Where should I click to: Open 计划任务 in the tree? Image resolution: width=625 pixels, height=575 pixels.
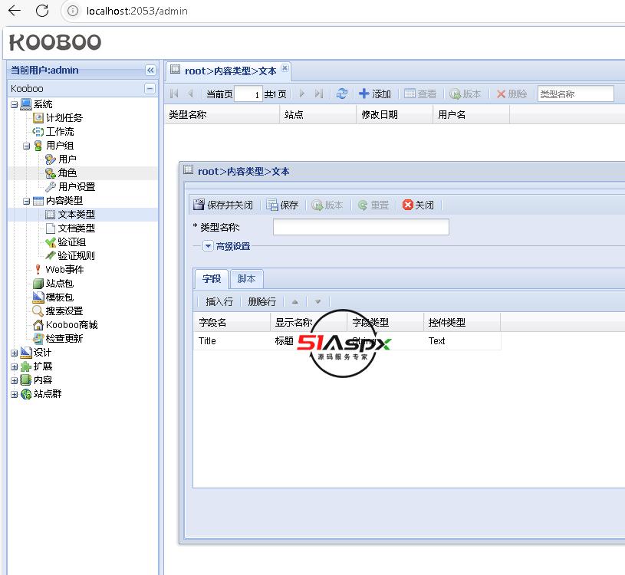[x=64, y=118]
